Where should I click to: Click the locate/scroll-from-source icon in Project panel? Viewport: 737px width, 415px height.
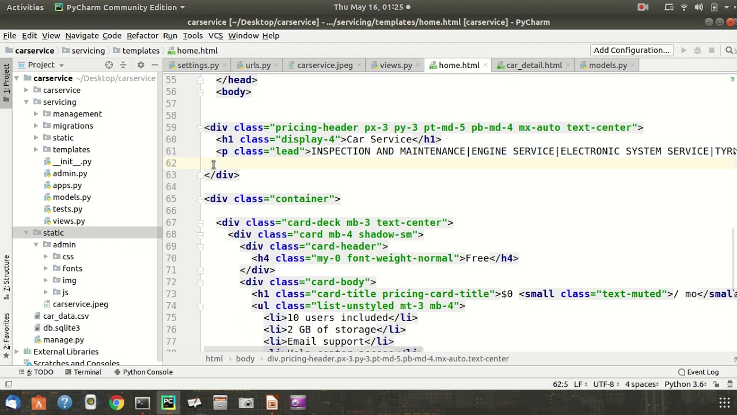coord(109,65)
